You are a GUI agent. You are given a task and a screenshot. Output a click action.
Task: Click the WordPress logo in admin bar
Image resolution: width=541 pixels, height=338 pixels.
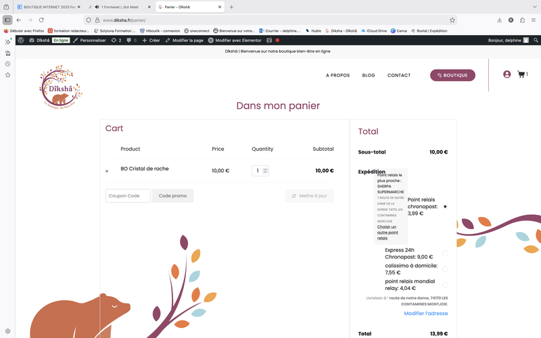[22, 41]
